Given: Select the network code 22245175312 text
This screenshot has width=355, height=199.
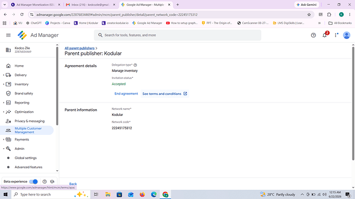Looking at the screenshot, I should point(122,128).
